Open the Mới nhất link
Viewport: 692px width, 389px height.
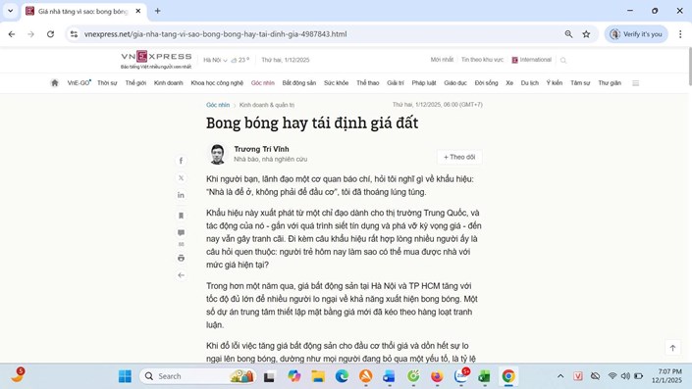(x=442, y=60)
